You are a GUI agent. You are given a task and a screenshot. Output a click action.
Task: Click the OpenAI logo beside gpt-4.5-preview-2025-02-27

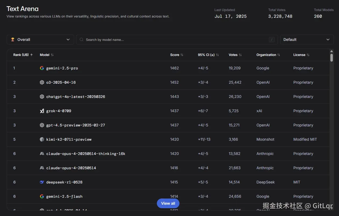[x=42, y=125]
